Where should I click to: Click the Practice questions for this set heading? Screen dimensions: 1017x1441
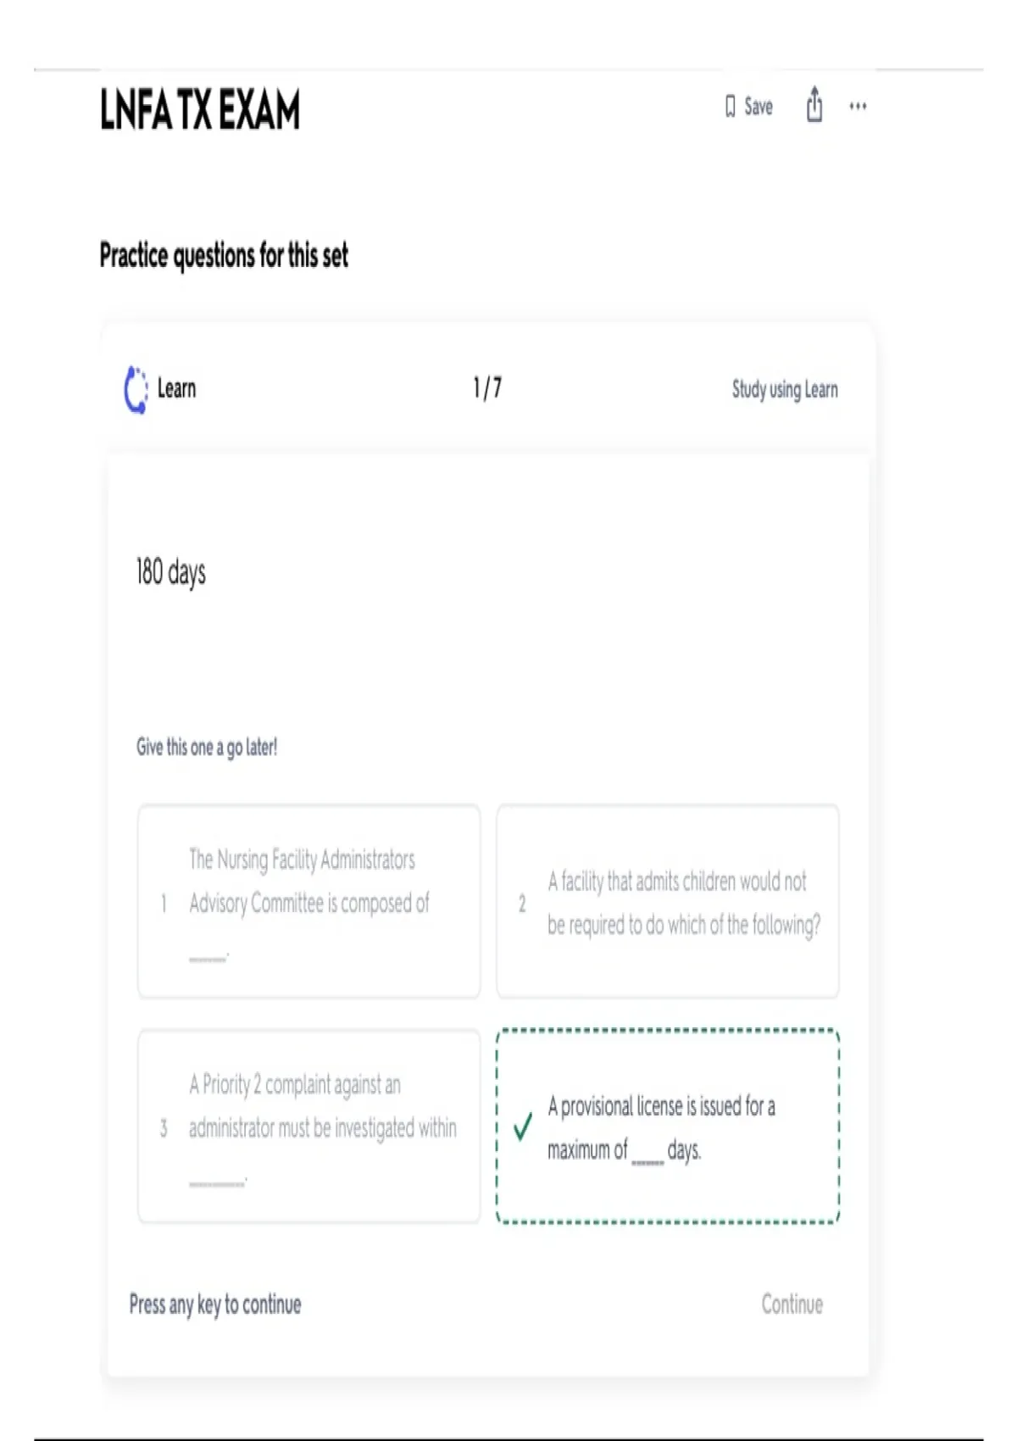coord(224,255)
